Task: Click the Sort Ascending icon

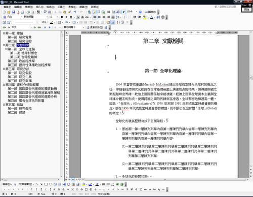Action: [118, 22]
